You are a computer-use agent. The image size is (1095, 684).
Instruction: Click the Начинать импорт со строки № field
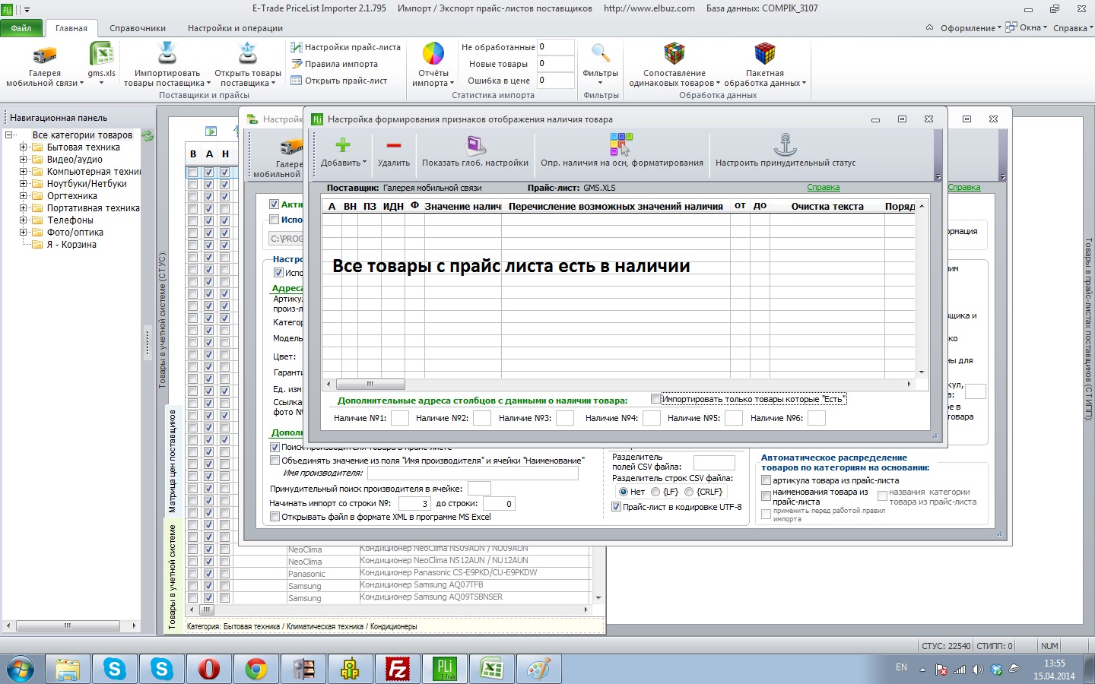point(414,503)
